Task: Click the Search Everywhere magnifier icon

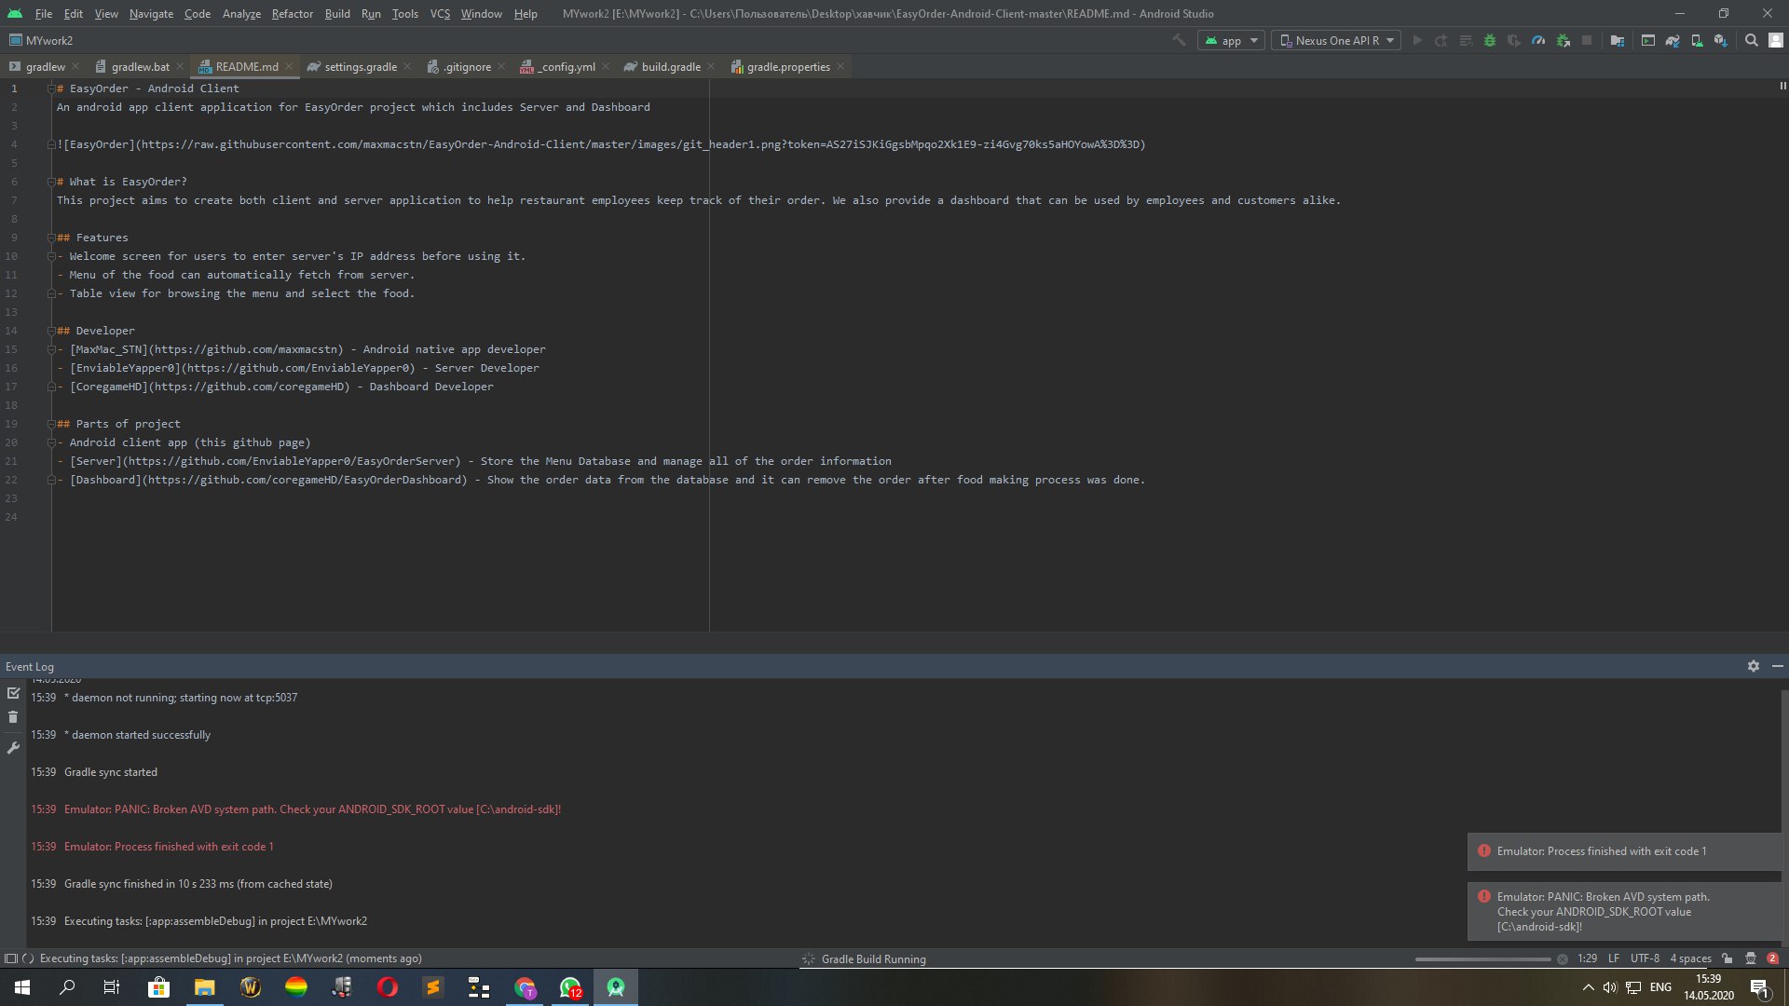Action: point(1752,40)
